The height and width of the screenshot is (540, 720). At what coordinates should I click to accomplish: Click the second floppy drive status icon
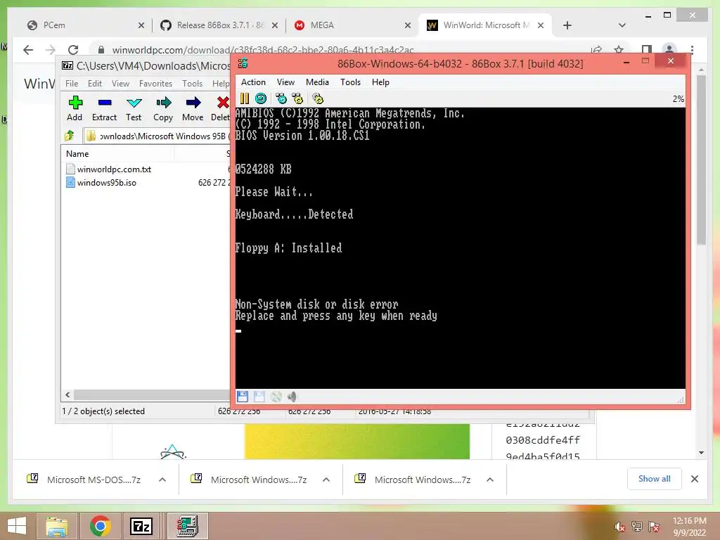coord(259,397)
